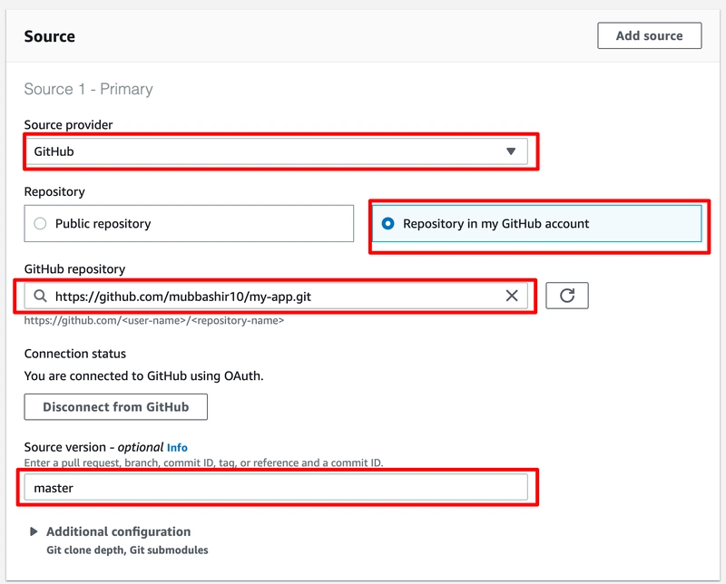Click into the GitHub repository URL field
The height and width of the screenshot is (584, 726).
(272, 296)
